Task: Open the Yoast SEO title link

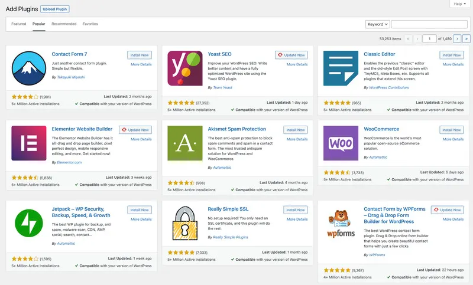Action: pos(219,54)
